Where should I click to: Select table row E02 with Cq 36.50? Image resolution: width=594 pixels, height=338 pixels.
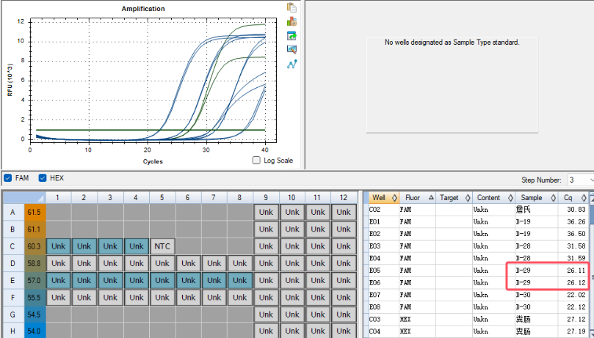(x=479, y=234)
